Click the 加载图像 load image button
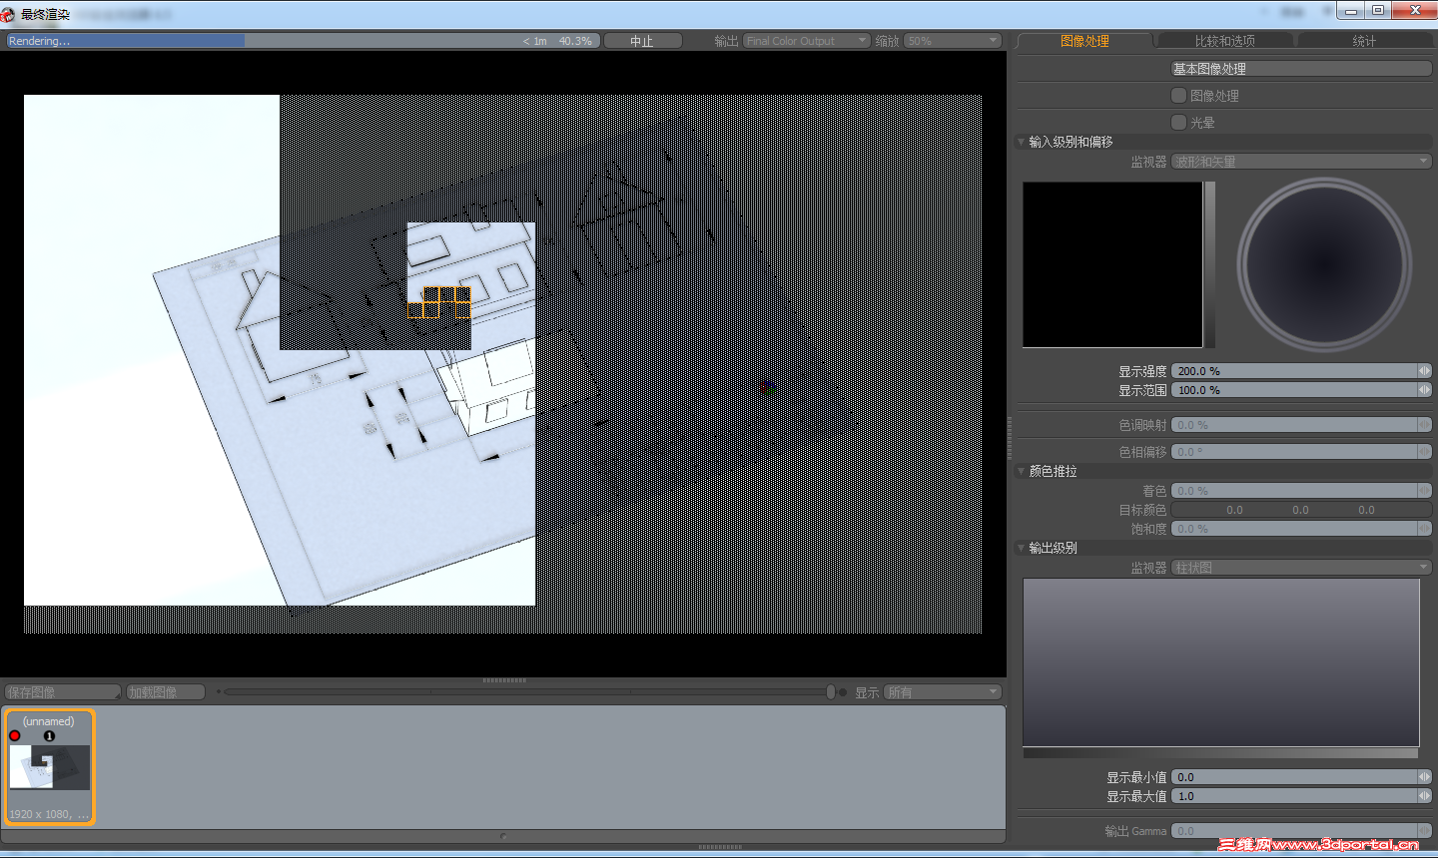This screenshot has height=858, width=1438. click(x=166, y=692)
